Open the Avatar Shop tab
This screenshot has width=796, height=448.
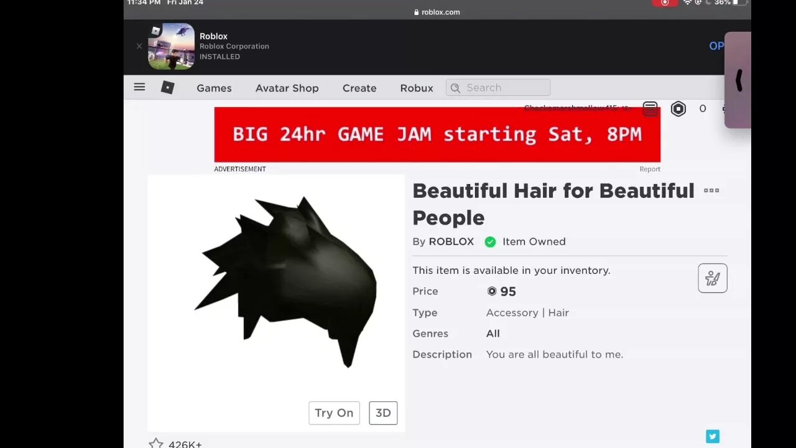pyautogui.click(x=287, y=88)
